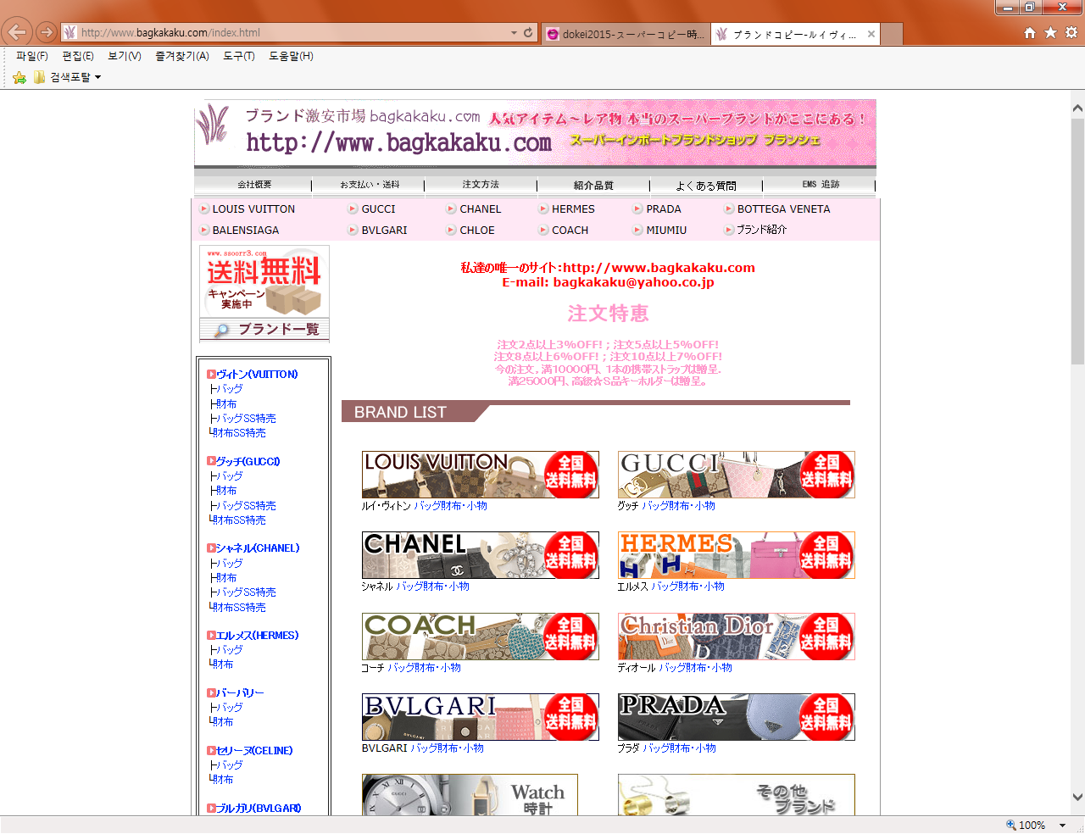Image resolution: width=1085 pixels, height=834 pixels.
Task: Add to favorites bar star icon
Action: tap(19, 77)
